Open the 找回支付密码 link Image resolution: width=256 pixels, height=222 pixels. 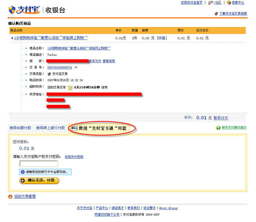coord(74,157)
